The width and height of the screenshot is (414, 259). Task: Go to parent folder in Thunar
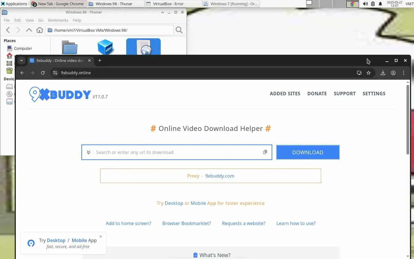pos(29,30)
